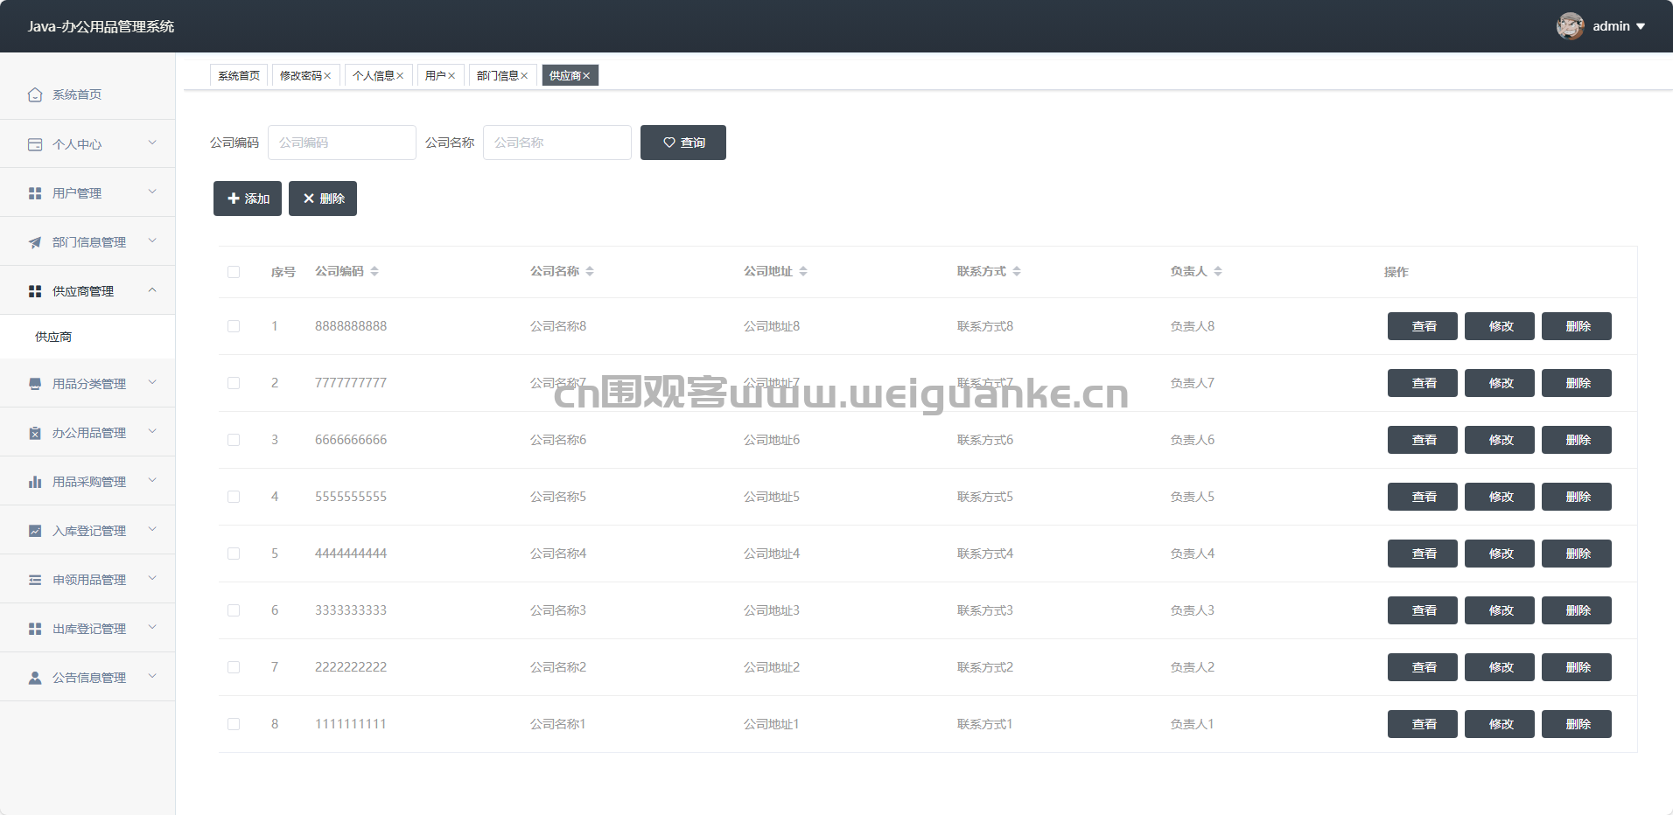
Task: Sort table by 公司编码 column arrows
Action: pos(374,272)
